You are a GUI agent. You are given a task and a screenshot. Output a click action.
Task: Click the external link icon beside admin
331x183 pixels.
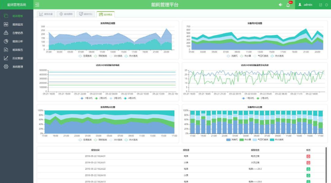320,5
